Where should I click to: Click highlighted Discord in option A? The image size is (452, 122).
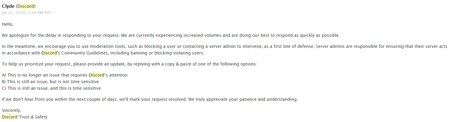(x=96, y=75)
